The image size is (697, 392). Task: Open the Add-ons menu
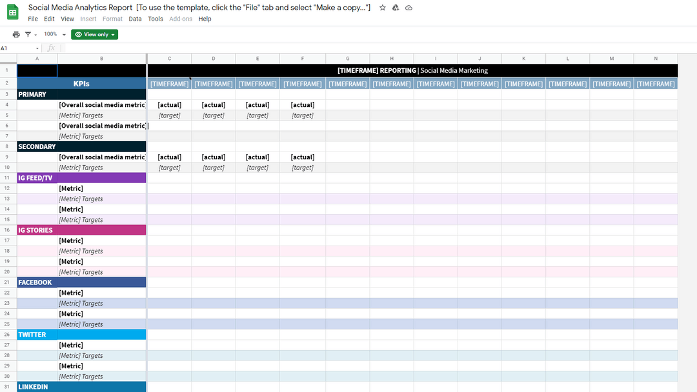click(x=181, y=19)
